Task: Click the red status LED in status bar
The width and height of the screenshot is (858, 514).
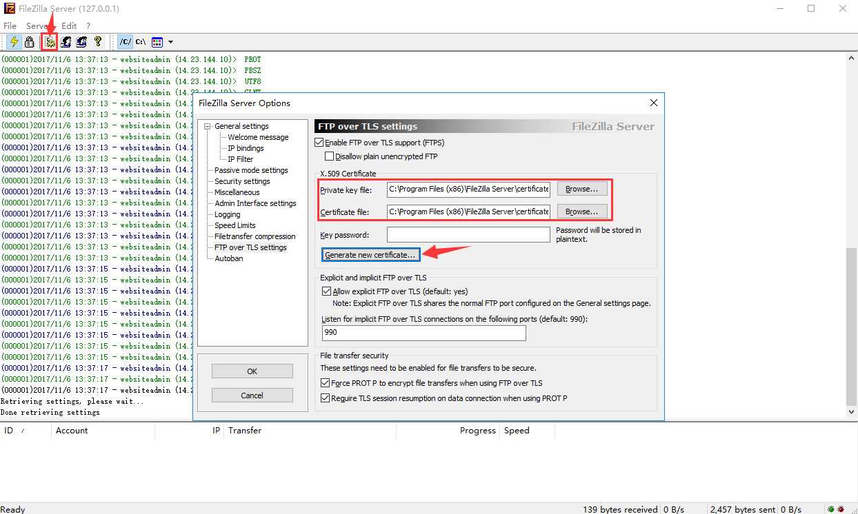Action: click(841, 509)
